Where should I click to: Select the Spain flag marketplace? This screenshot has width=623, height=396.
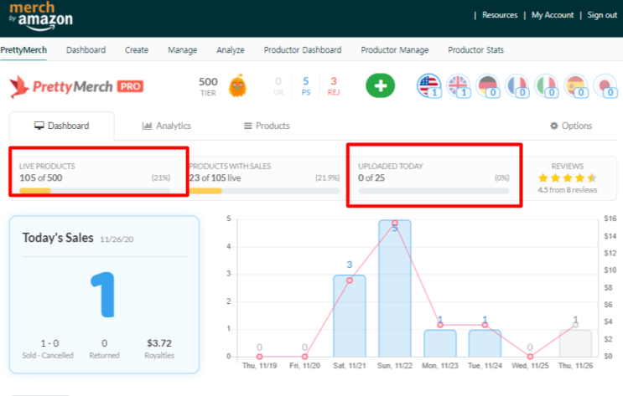(576, 85)
